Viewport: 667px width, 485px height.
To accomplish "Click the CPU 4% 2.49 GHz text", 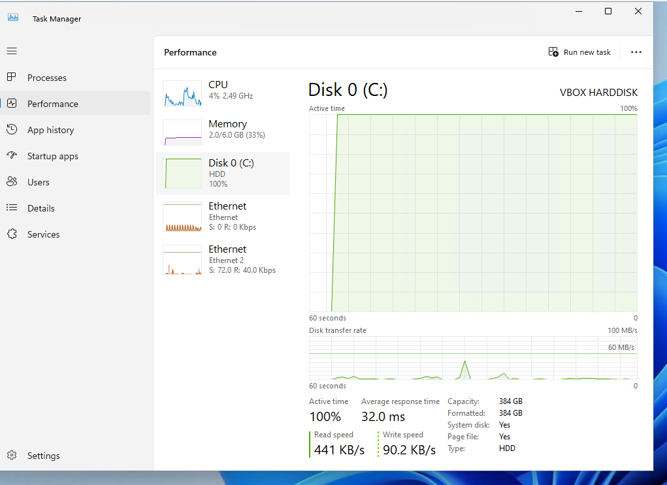I will [231, 96].
